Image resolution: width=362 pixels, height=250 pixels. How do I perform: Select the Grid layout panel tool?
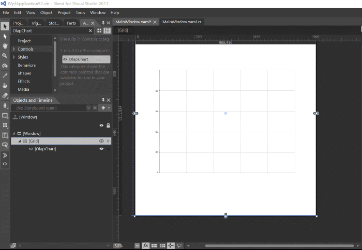[x=5, y=125]
